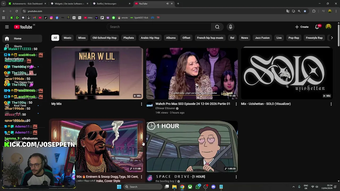
Task: Select the Mixes filter chip
Action: point(82,38)
